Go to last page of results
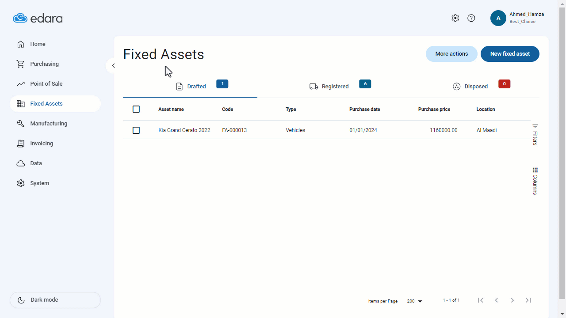The height and width of the screenshot is (318, 566). pyautogui.click(x=528, y=300)
